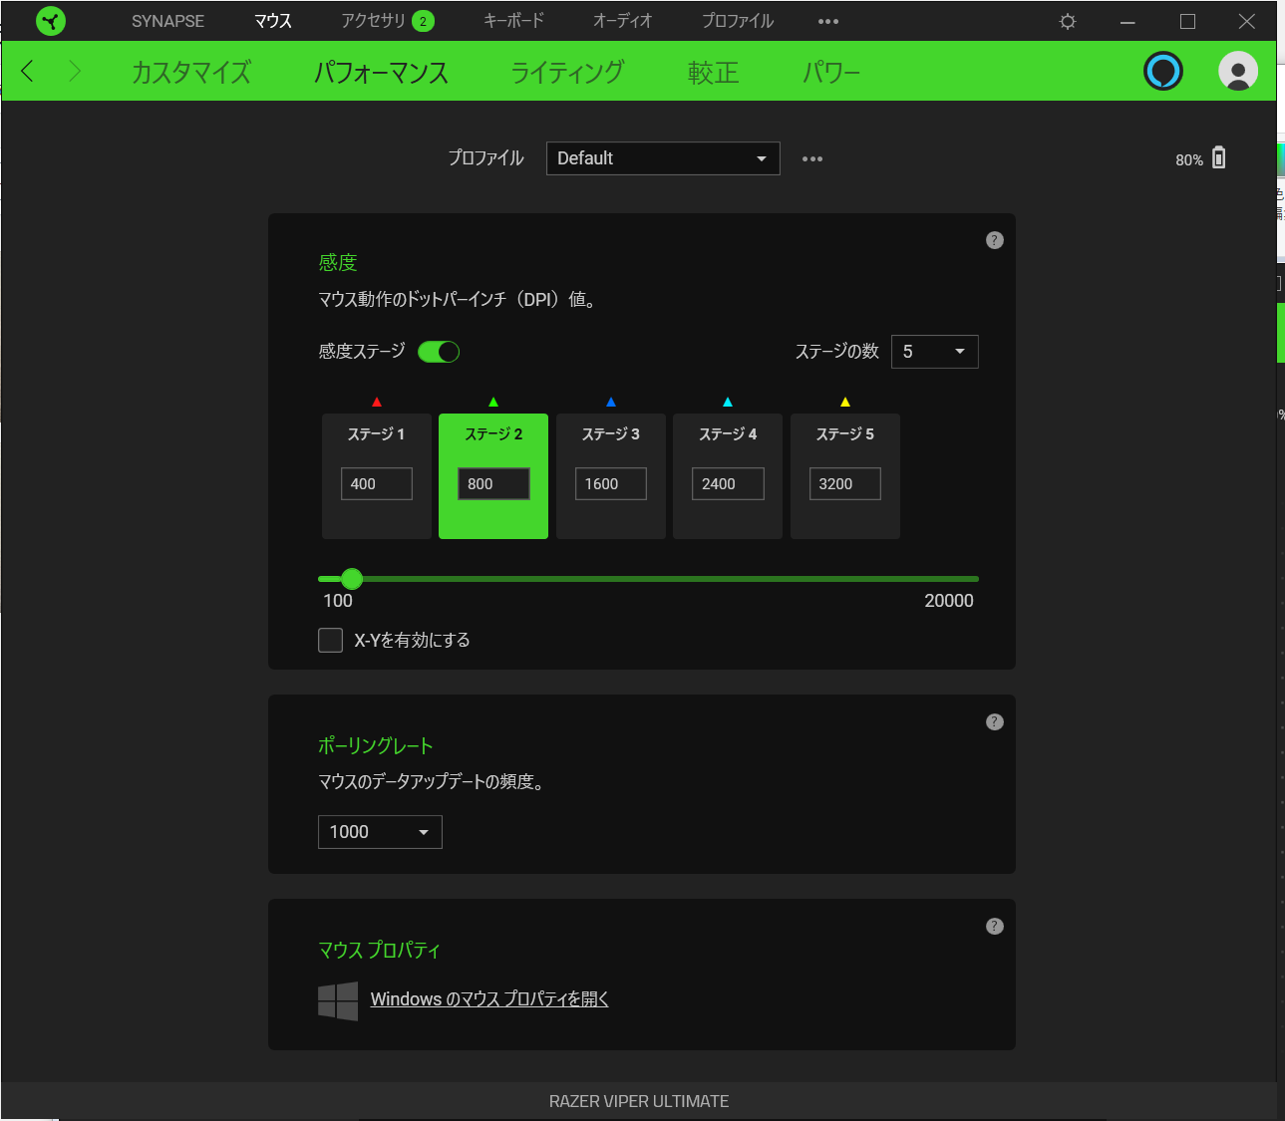Image resolution: width=1285 pixels, height=1121 pixels.
Task: Open the polling rate 1000 dropdown
Action: pos(380,832)
